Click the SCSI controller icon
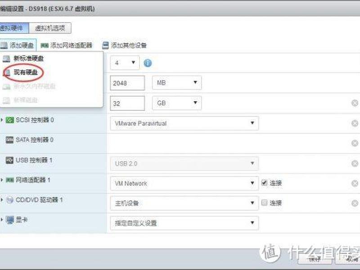Image resolution: width=360 pixels, height=270 pixels. (x=9, y=120)
